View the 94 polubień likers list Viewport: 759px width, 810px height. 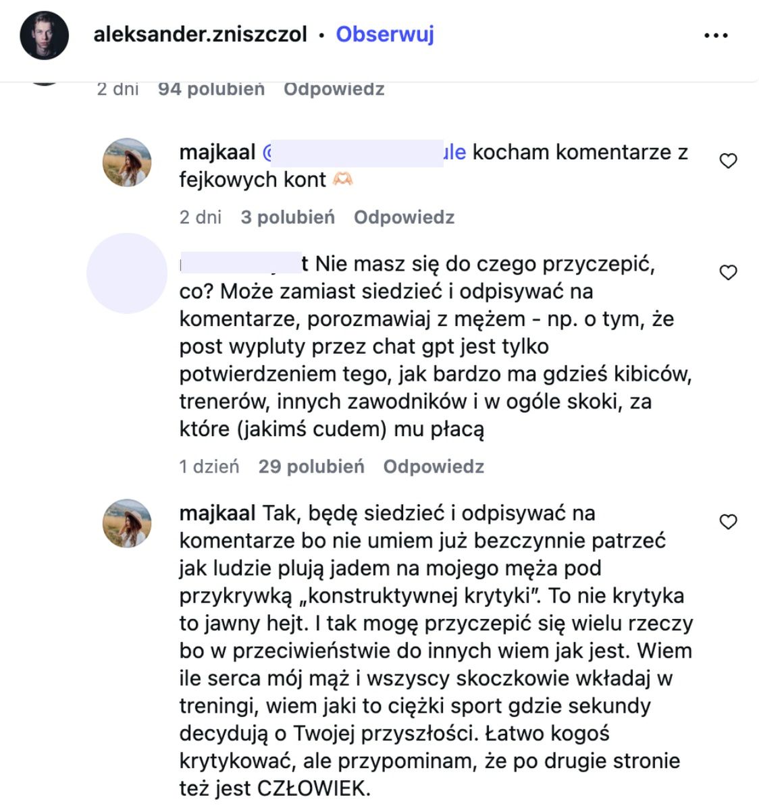tap(211, 88)
